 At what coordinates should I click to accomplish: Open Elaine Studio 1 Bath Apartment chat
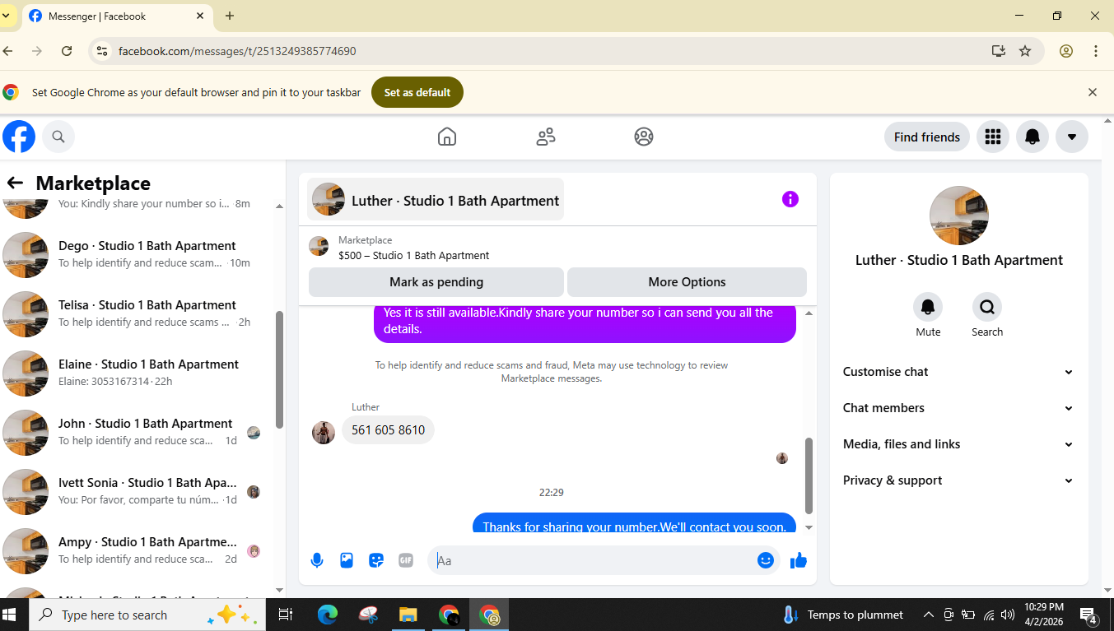tap(136, 373)
